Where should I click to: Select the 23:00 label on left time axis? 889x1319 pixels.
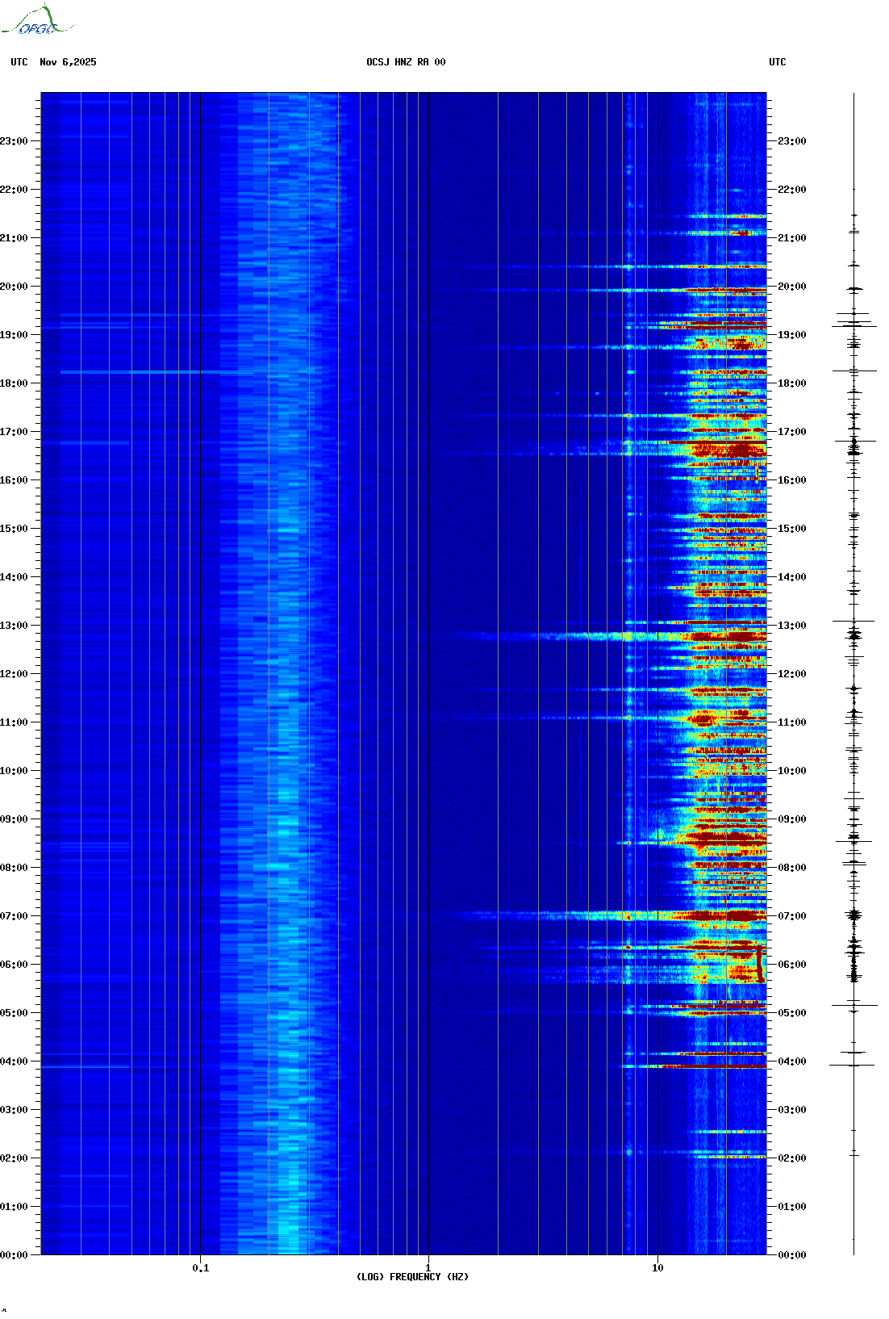pyautogui.click(x=14, y=141)
